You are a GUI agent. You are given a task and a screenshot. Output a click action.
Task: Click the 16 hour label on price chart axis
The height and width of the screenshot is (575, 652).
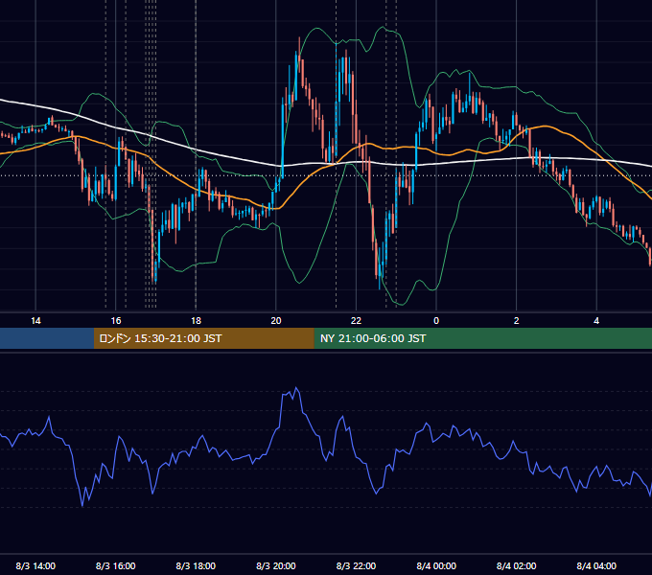[116, 321]
